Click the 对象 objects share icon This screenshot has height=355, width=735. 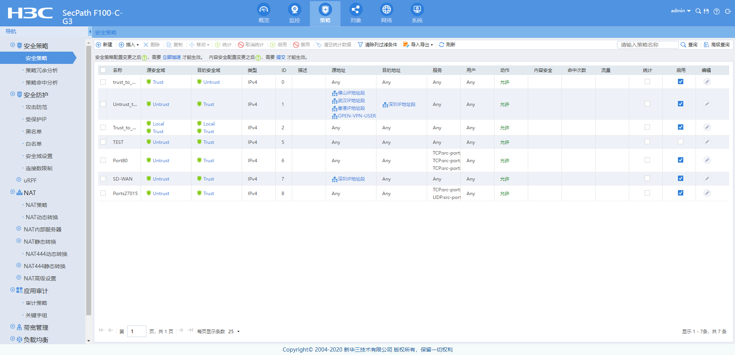[355, 10]
